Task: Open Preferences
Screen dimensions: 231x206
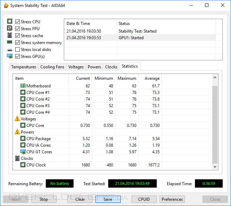Action: [172, 199]
